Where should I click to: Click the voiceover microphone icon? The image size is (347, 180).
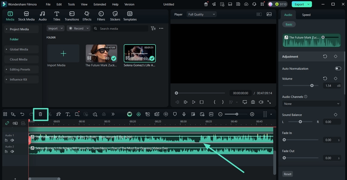184,114
